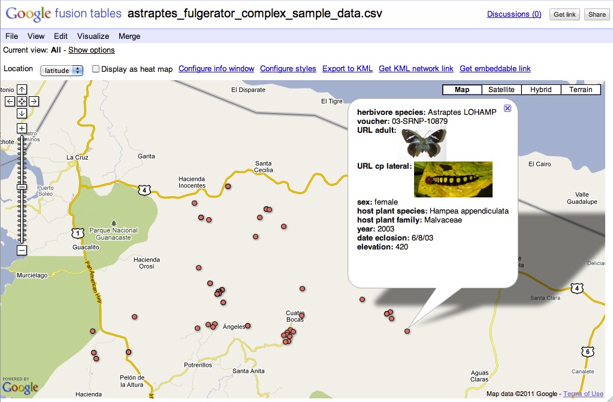
Task: Click the map zoom slider handle
Action: pyautogui.click(x=22, y=187)
